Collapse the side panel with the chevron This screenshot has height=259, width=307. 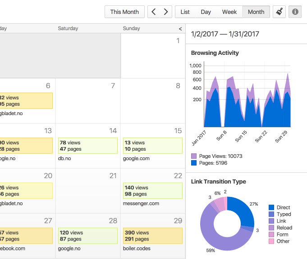(180, 29)
